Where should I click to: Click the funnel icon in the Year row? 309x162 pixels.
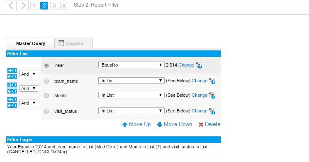coord(199,65)
